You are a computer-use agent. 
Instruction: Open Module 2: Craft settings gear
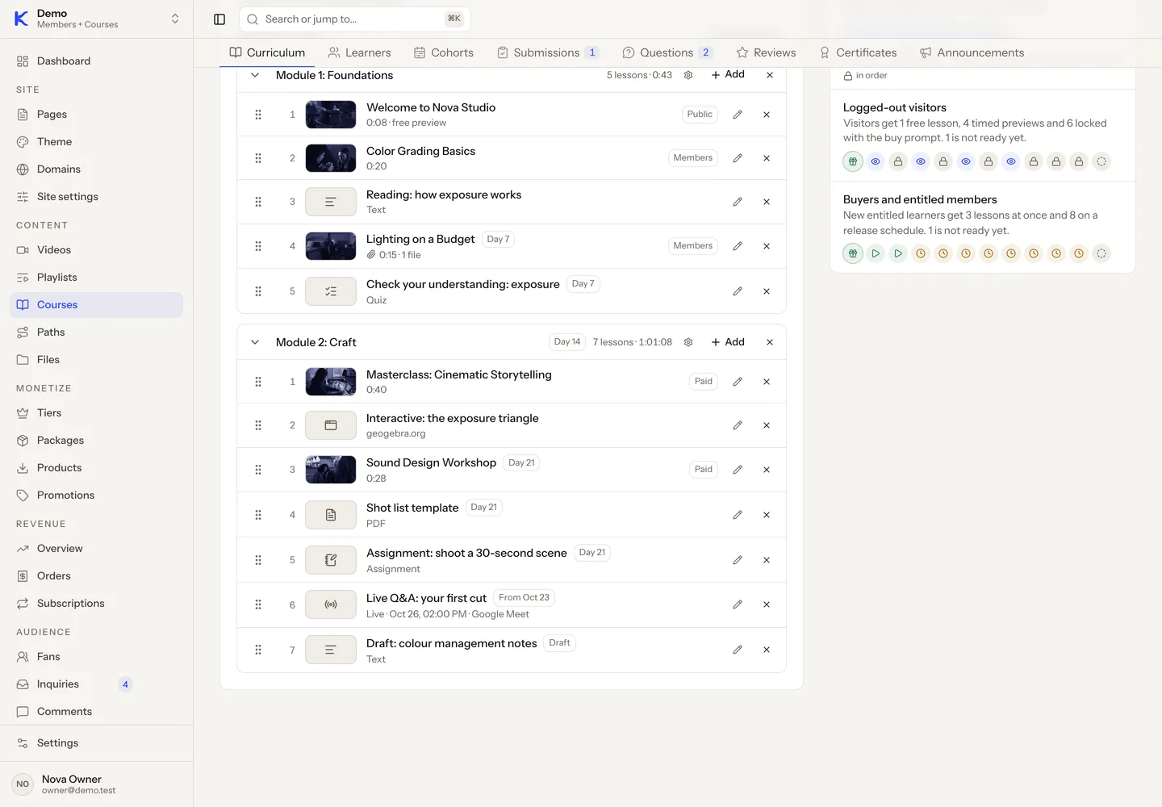tap(688, 342)
